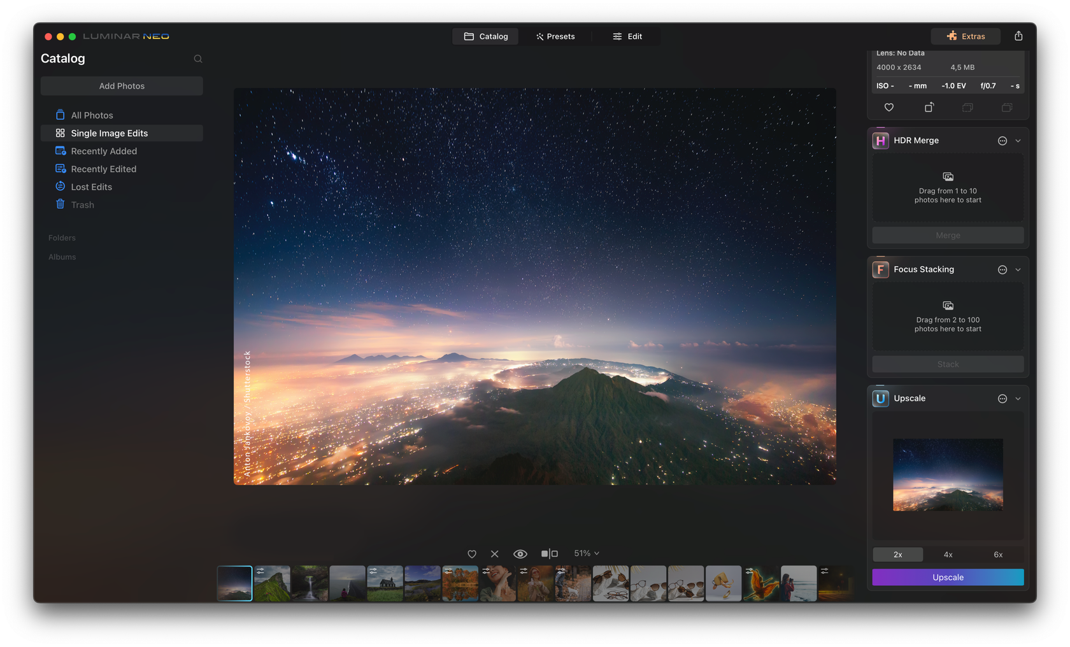Open the search in the Catalog panel
This screenshot has height=647, width=1070.
[x=197, y=59]
